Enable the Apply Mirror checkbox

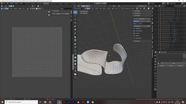(x=134, y=38)
